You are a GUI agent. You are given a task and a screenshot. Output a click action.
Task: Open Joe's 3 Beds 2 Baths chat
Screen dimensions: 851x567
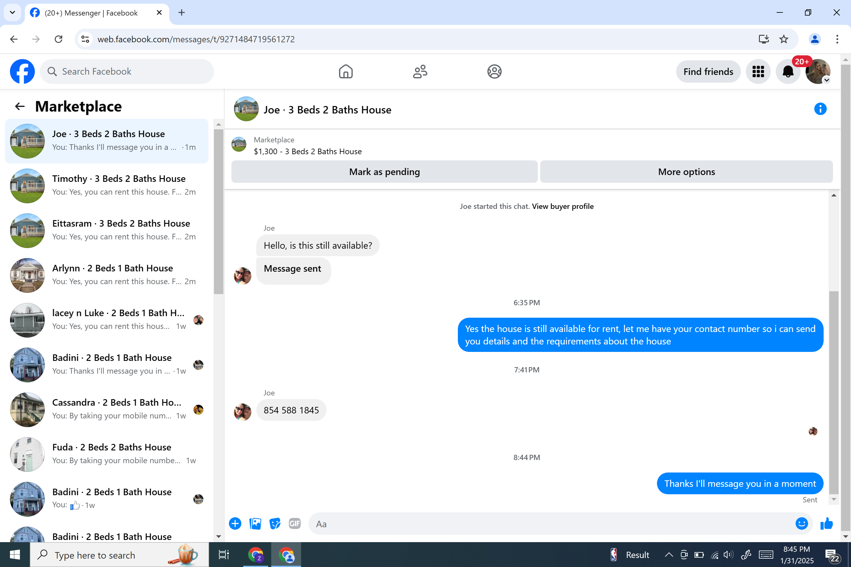[107, 141]
